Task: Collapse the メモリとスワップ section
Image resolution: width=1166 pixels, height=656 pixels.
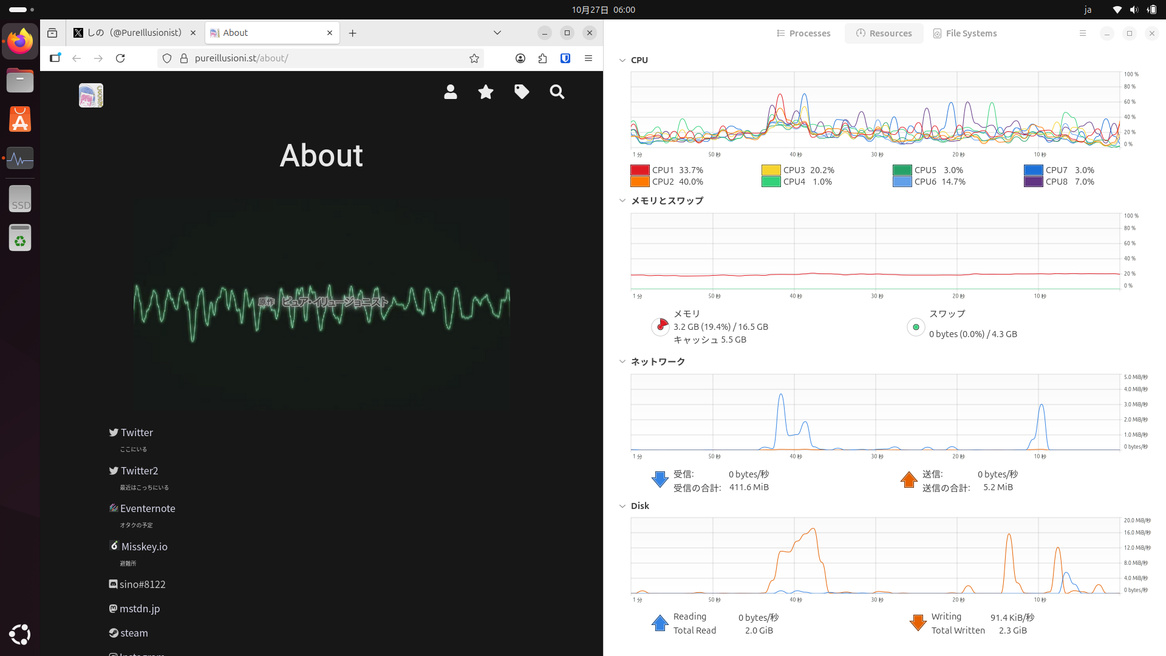Action: click(622, 200)
